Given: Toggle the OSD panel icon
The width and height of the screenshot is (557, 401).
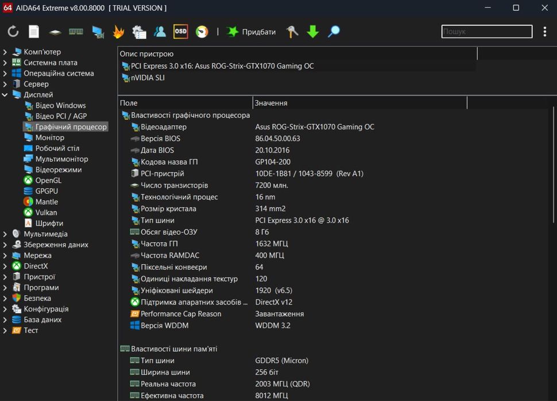Looking at the screenshot, I should 180,32.
